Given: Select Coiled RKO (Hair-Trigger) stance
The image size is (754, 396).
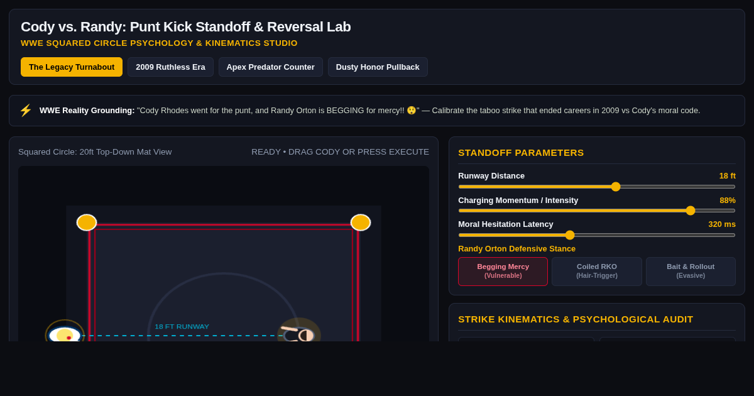Looking at the screenshot, I should coord(597,272).
